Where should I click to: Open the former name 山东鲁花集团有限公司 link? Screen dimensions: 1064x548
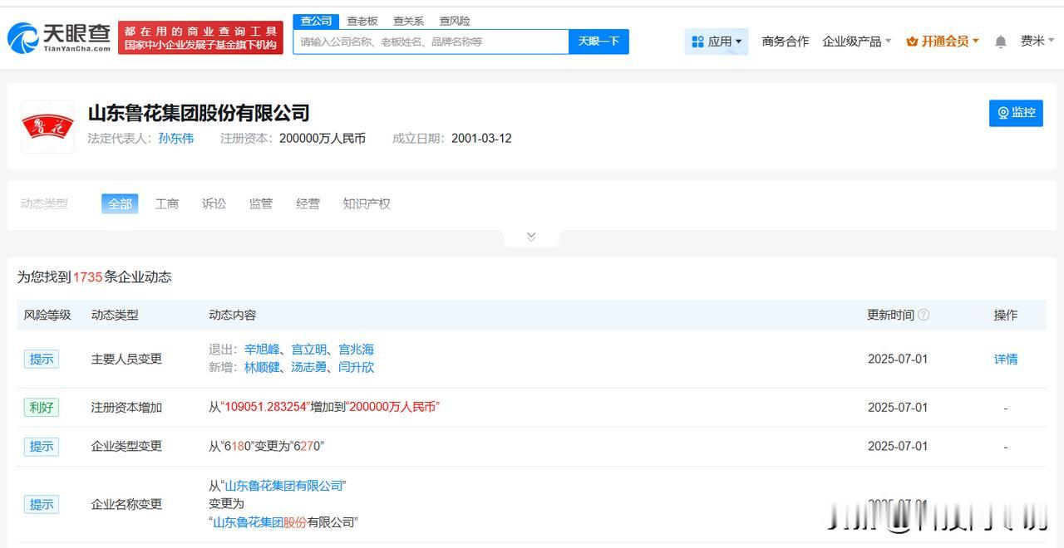(283, 486)
